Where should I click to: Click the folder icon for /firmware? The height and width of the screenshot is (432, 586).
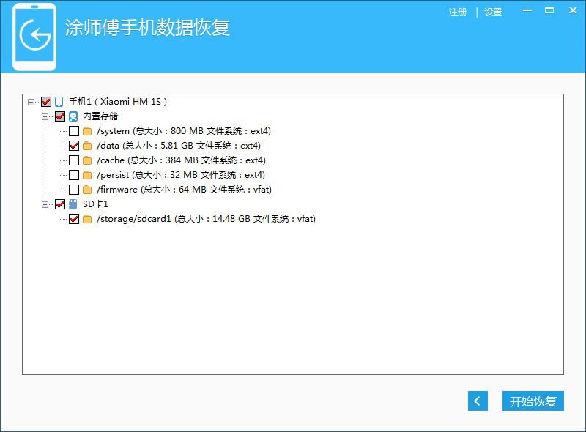(x=87, y=190)
